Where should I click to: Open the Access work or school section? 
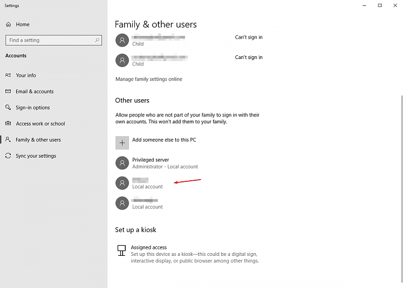click(40, 123)
